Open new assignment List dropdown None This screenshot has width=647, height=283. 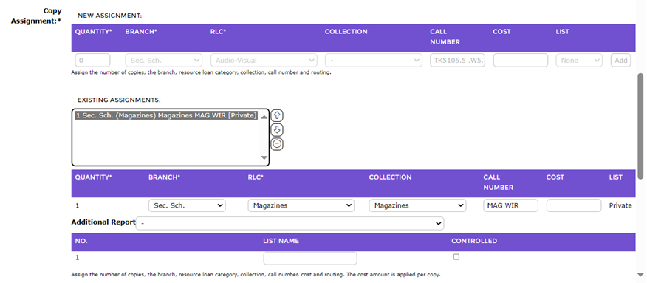(x=579, y=61)
